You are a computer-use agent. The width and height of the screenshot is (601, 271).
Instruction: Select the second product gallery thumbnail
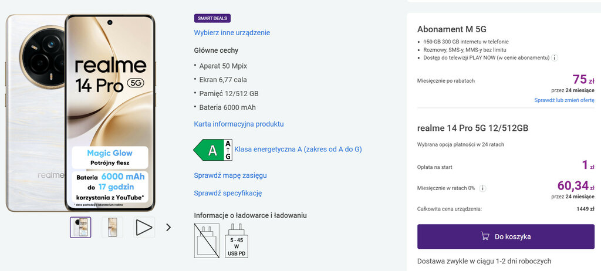point(112,227)
